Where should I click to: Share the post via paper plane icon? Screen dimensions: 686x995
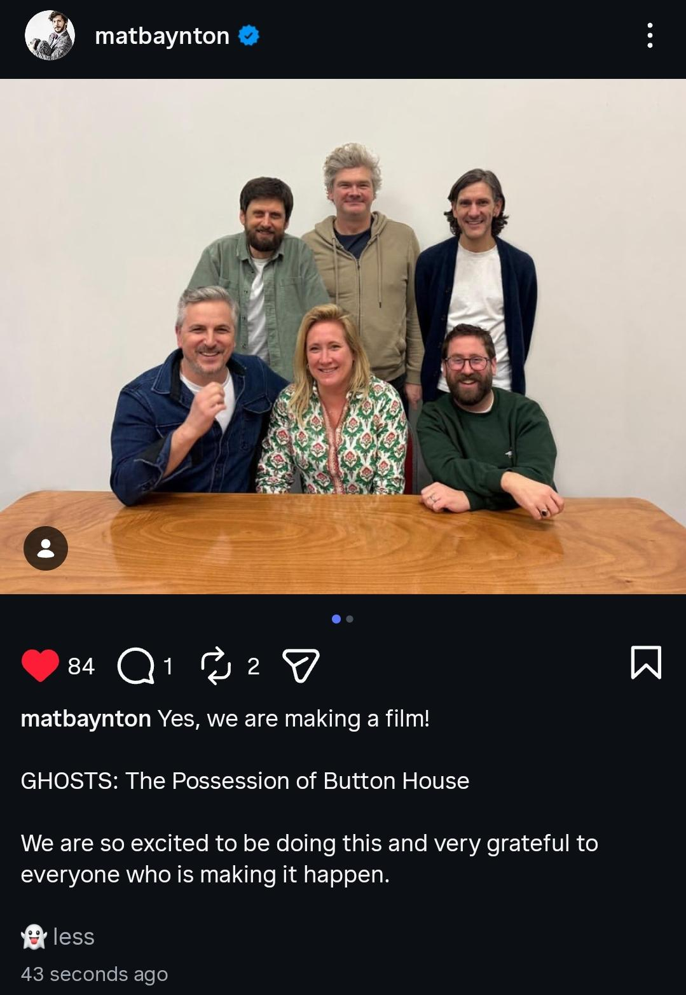[300, 665]
